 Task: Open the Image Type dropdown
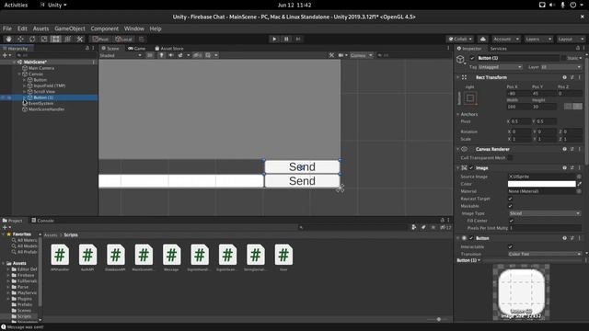[544, 213]
